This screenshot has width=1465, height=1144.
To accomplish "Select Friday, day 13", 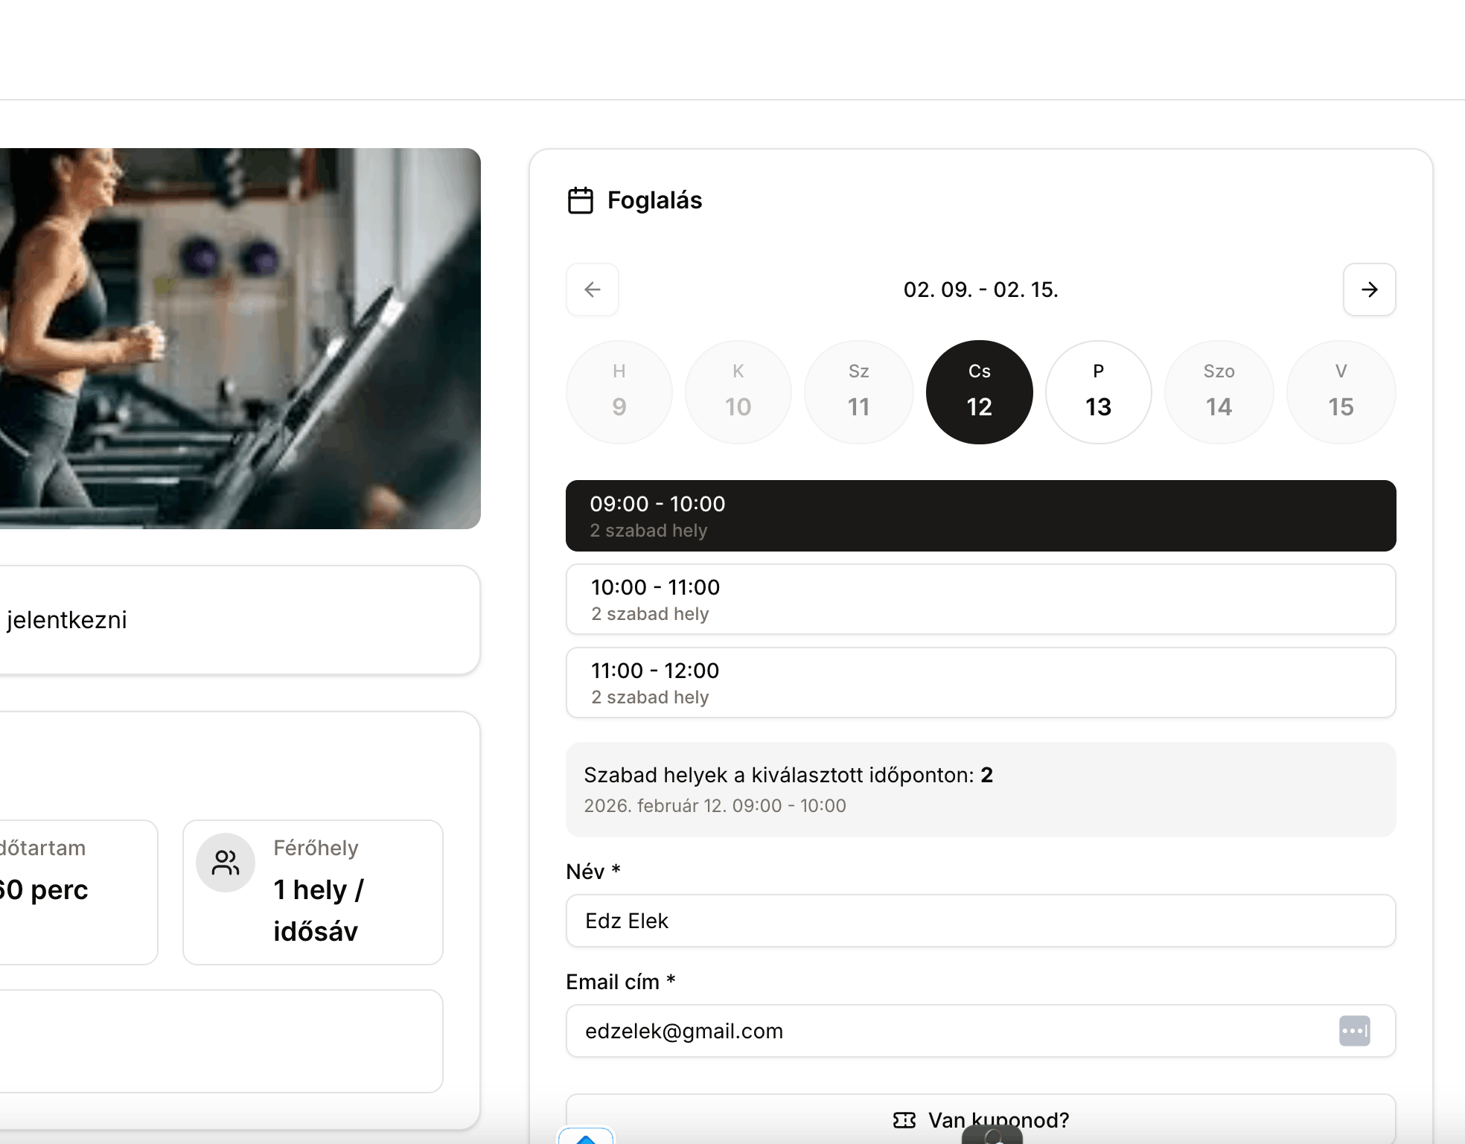I will point(1098,392).
